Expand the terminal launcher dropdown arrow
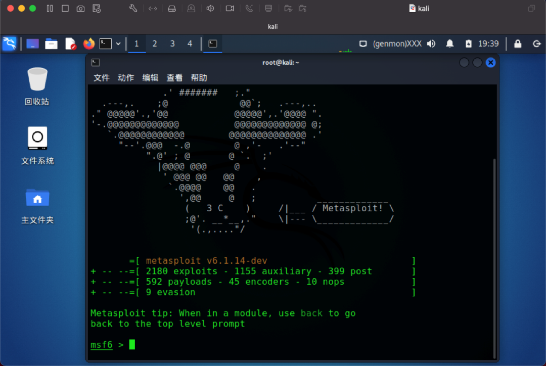Image resolution: width=546 pixels, height=366 pixels. pos(118,44)
